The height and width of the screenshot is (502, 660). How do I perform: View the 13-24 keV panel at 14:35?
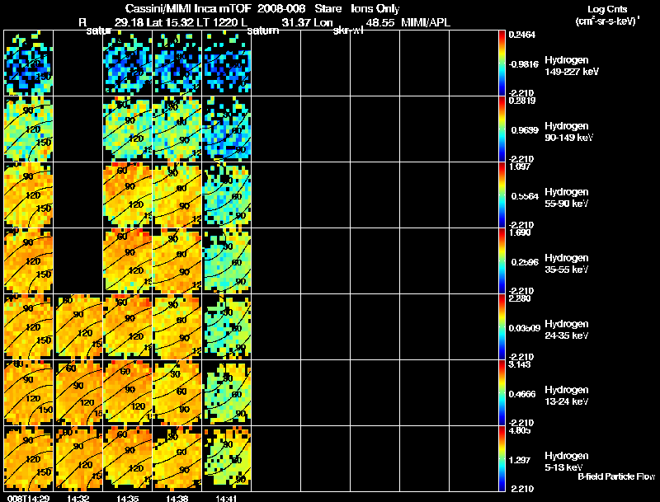(x=128, y=393)
